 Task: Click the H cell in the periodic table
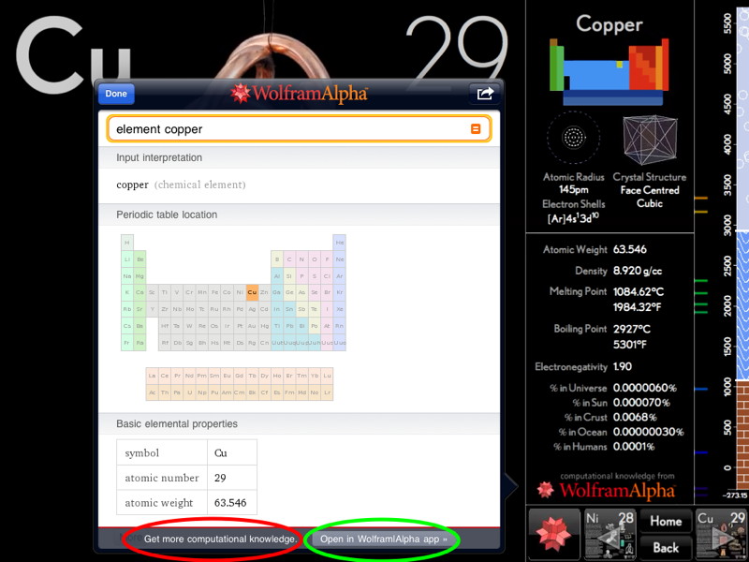(x=127, y=242)
